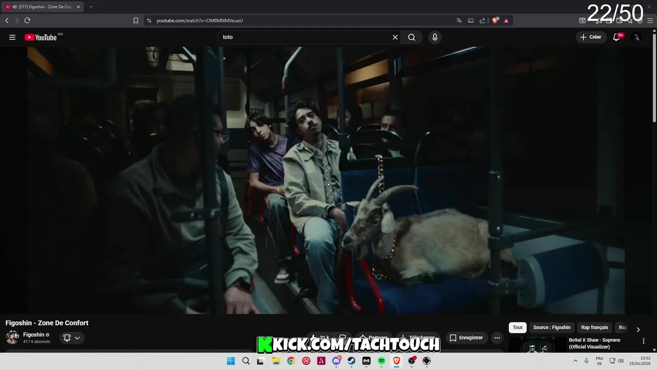Open the translate page icon
657x369 pixels.
click(x=459, y=20)
